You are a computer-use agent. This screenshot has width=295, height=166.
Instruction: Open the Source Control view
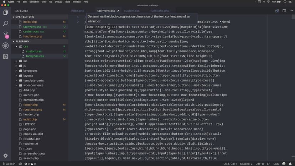point(5,35)
